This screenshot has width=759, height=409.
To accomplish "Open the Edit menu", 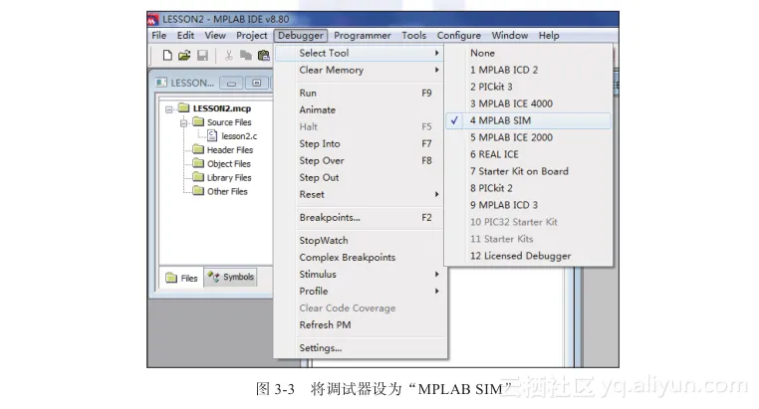I will tap(185, 35).
